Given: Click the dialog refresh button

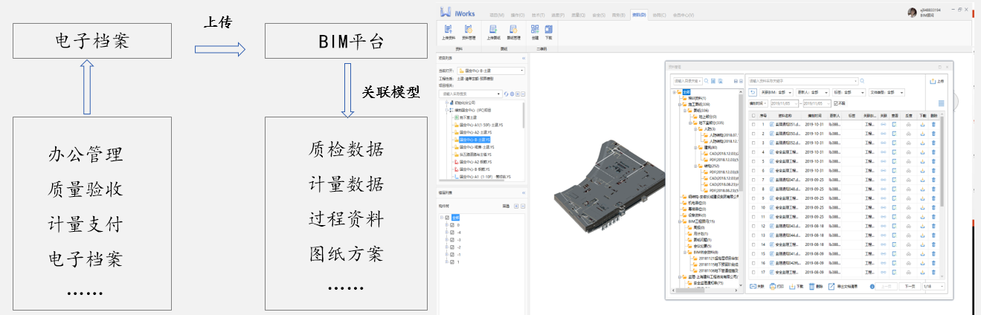Looking at the screenshot, I should pyautogui.click(x=753, y=92).
